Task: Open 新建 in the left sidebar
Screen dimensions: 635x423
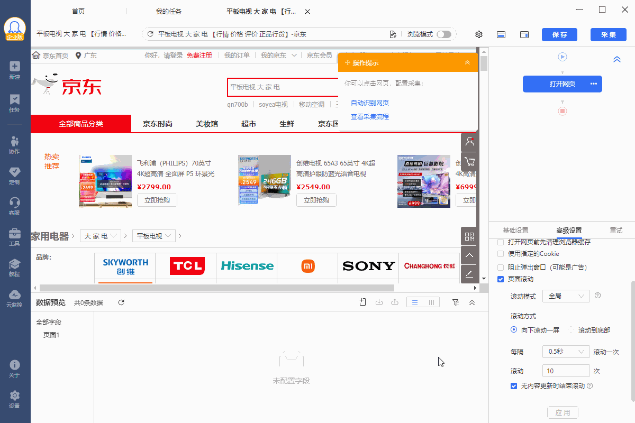Action: [15, 70]
